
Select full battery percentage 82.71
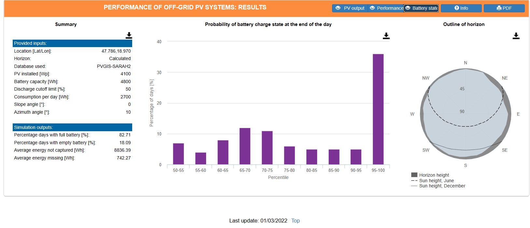(x=125, y=135)
